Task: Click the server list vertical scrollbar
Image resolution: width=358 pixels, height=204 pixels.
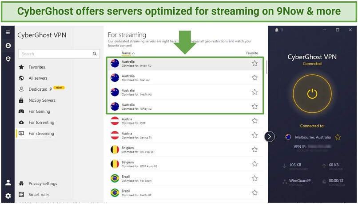Action: pos(267,67)
